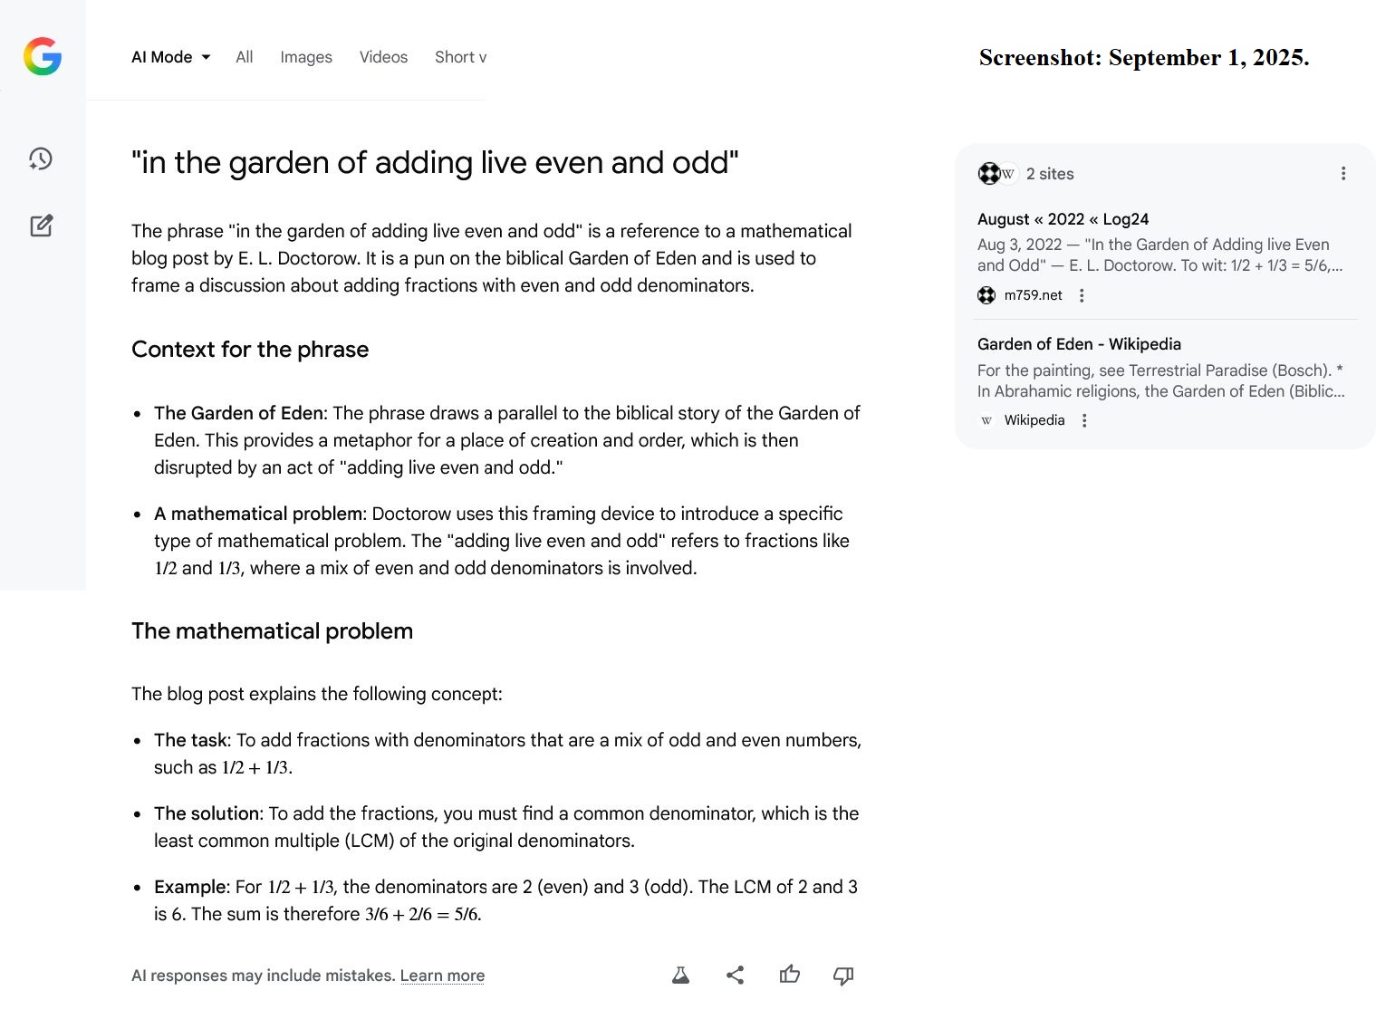The width and height of the screenshot is (1376, 1019).
Task: Switch to the Videos tab
Action: 383,57
